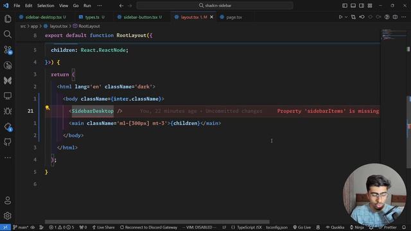The height and width of the screenshot is (231, 411).
Task: Click the lightbulb quick fix icon
Action: tap(48, 108)
